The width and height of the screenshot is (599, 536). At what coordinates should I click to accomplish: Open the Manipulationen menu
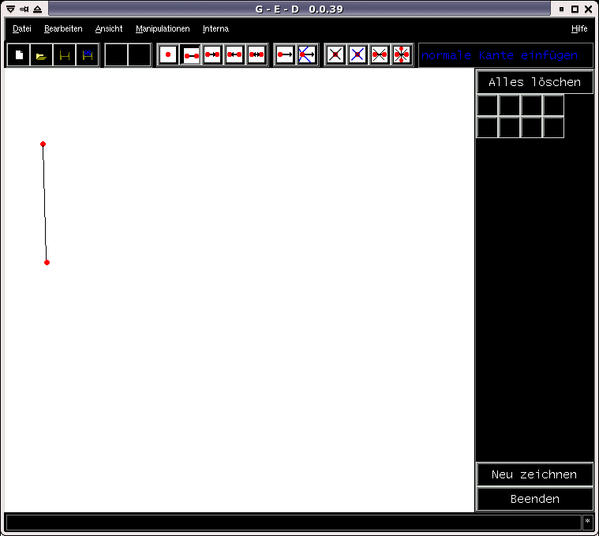163,28
